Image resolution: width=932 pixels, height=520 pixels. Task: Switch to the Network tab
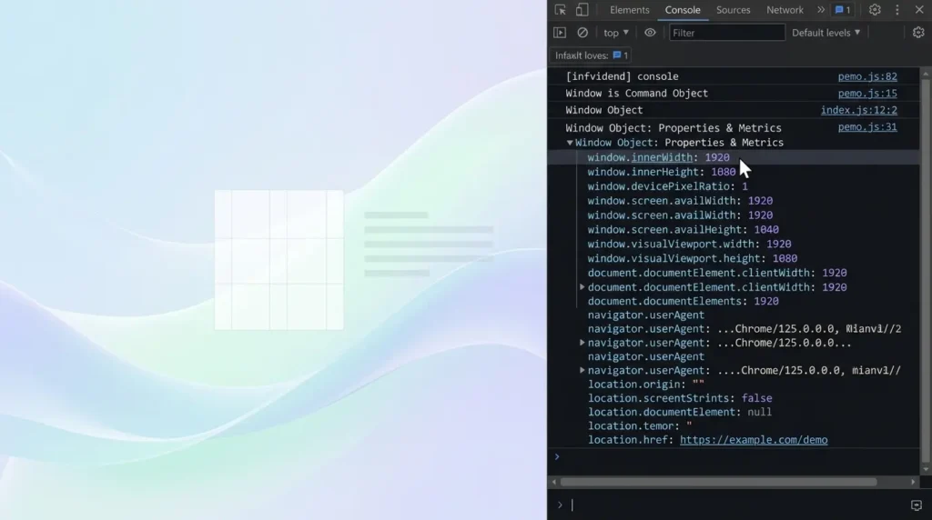point(785,10)
